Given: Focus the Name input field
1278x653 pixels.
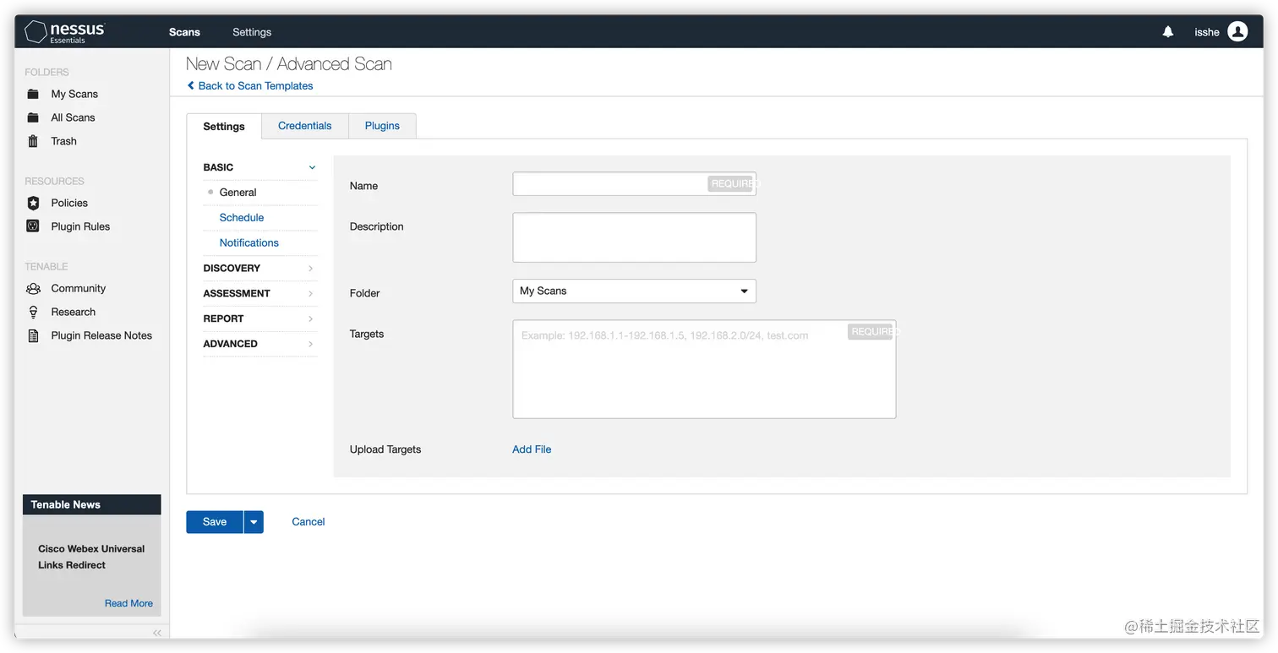Looking at the screenshot, I should tap(634, 183).
